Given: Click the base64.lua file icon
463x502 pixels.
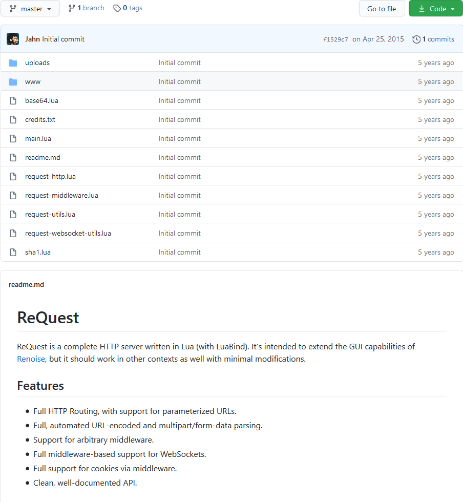Looking at the screenshot, I should pyautogui.click(x=13, y=100).
